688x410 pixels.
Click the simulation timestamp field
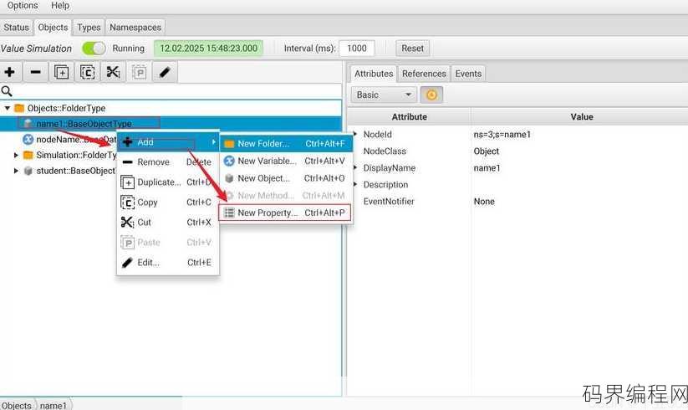208,49
